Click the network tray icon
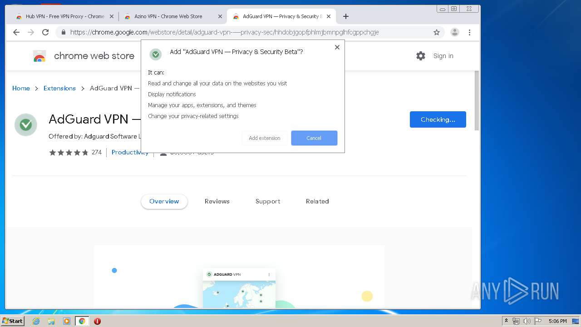Viewport: 581px width, 327px height. click(516, 321)
